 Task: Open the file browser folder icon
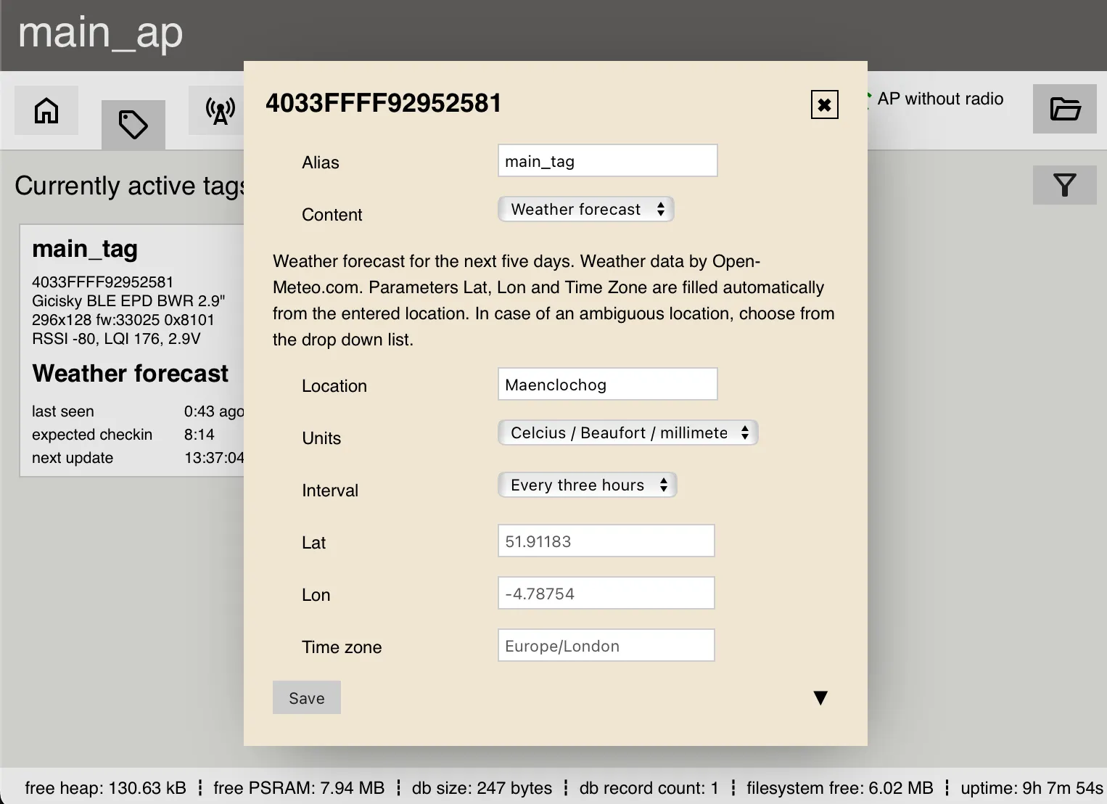click(x=1064, y=110)
